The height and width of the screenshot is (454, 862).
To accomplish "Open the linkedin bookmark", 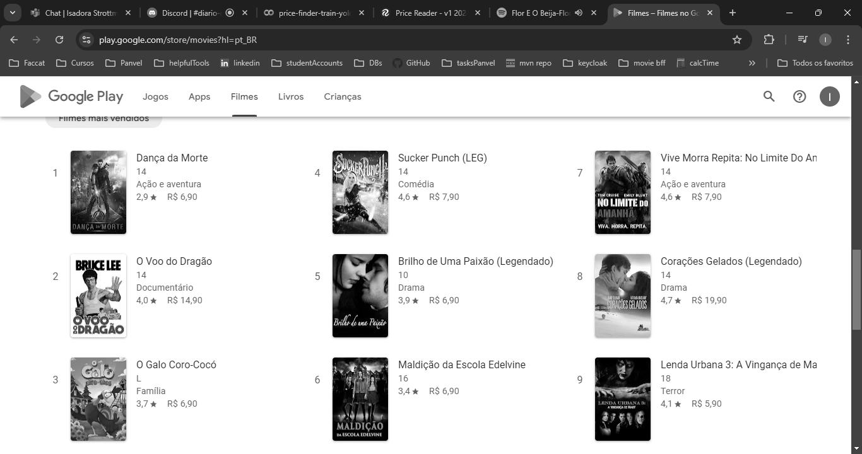I will click(240, 63).
